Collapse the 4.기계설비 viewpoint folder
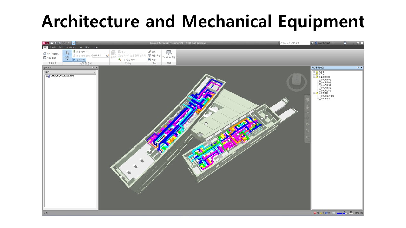 [314, 93]
